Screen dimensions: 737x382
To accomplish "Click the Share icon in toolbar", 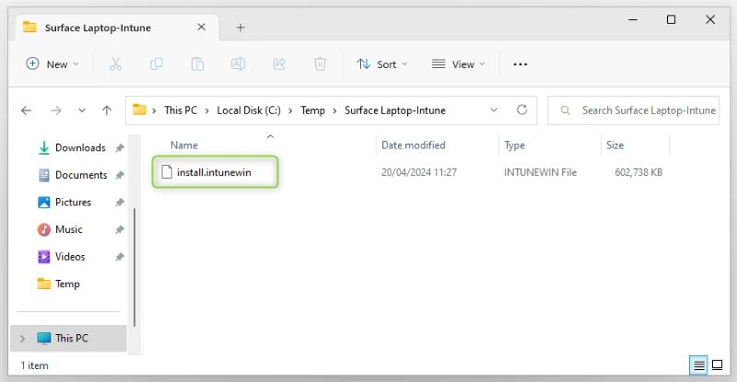I will click(279, 64).
